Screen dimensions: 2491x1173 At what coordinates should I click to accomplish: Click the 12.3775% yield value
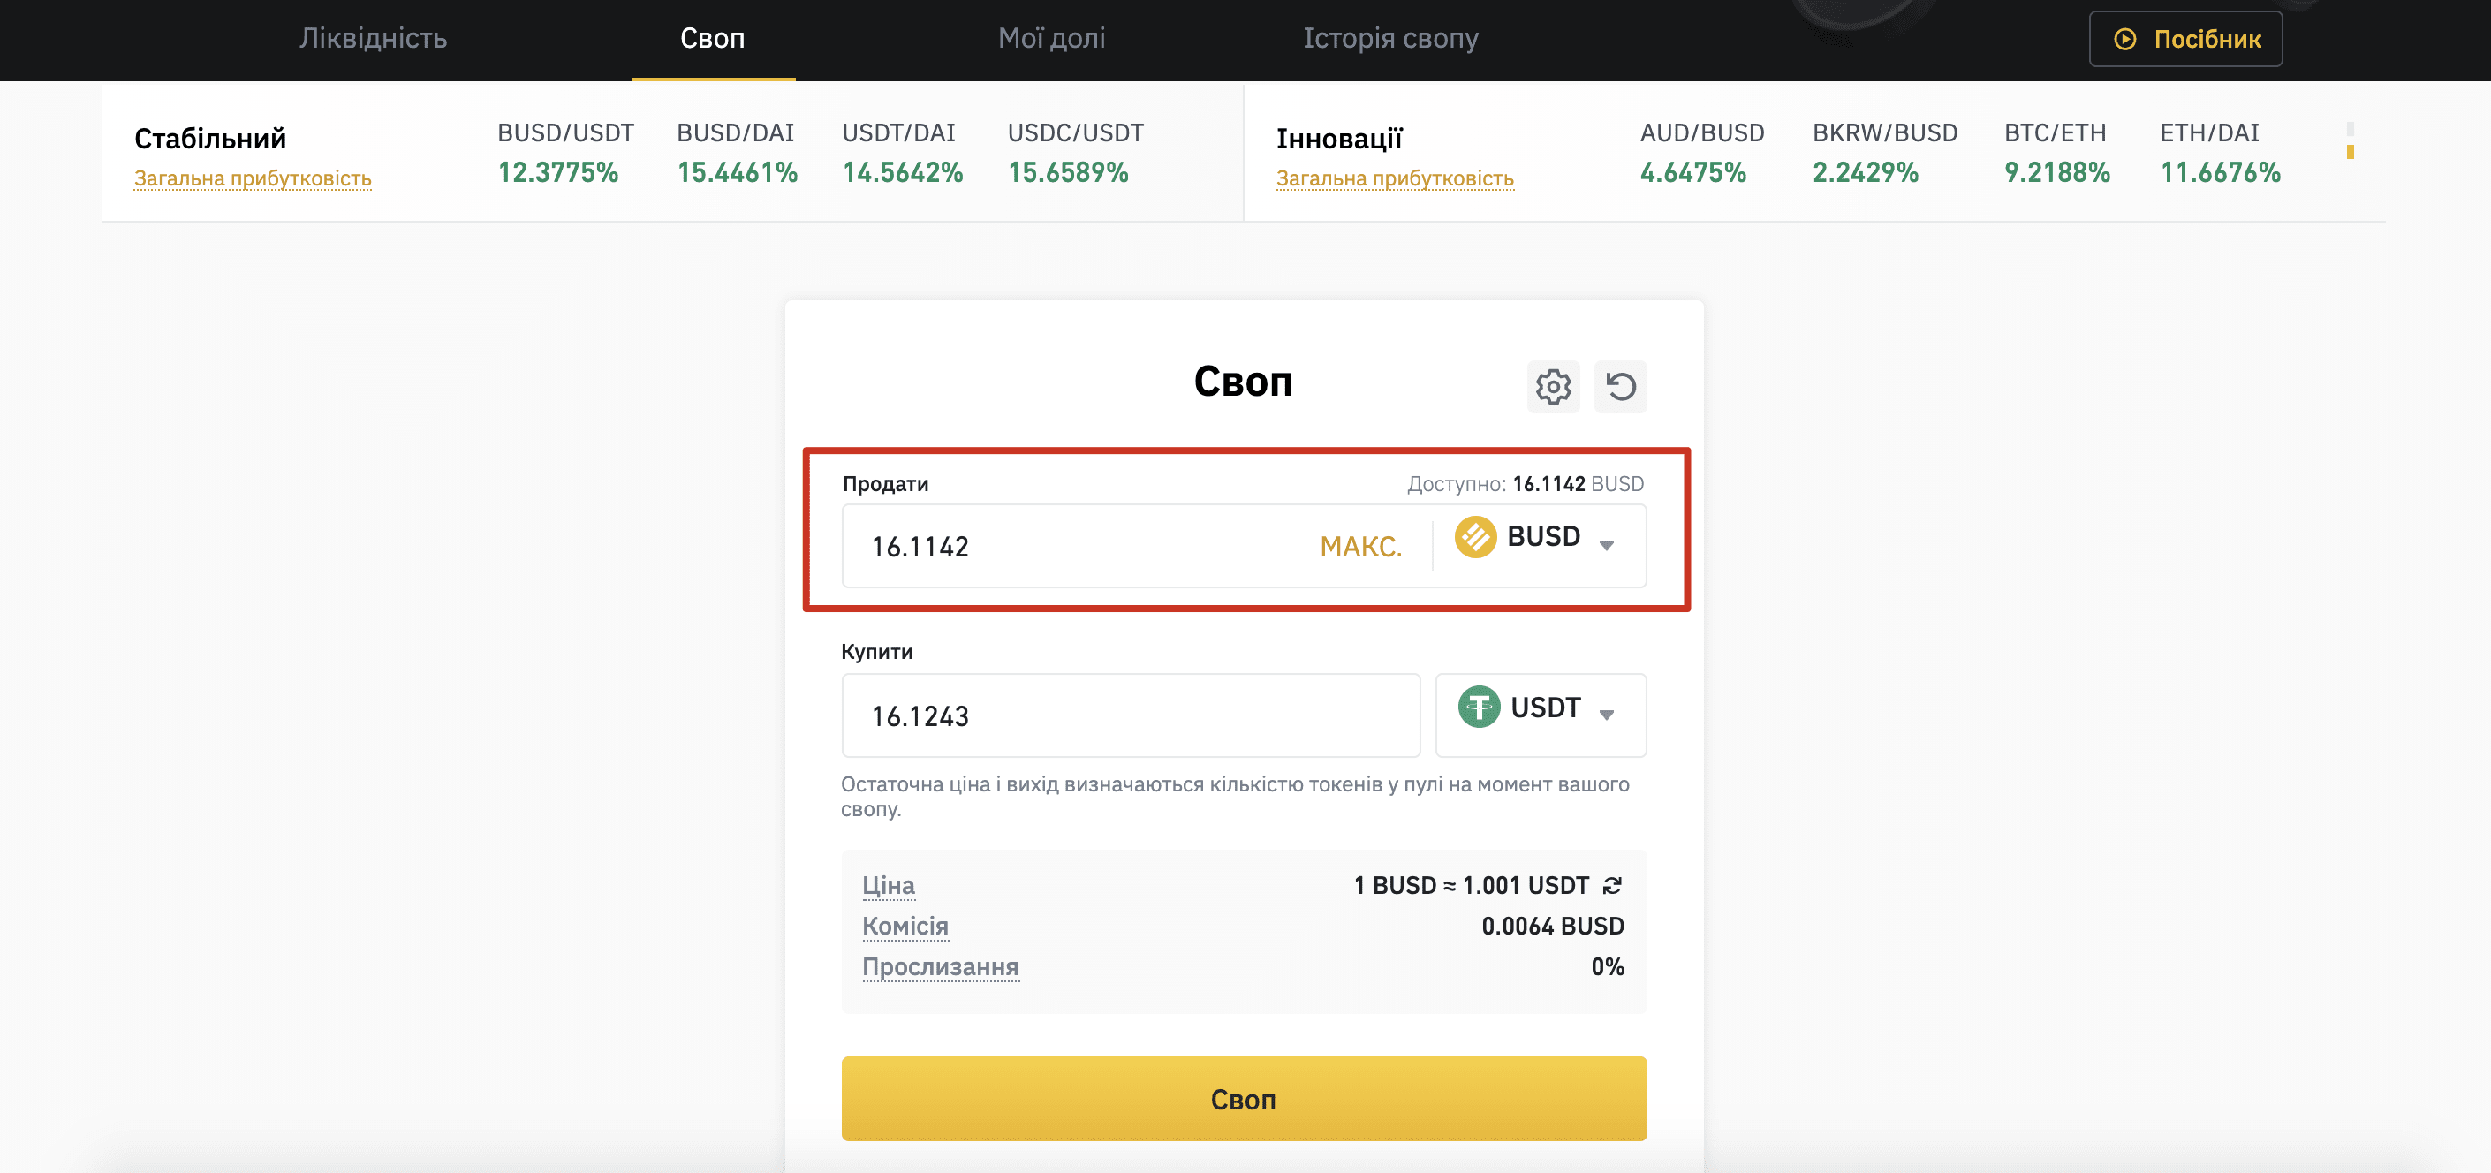[x=558, y=172]
